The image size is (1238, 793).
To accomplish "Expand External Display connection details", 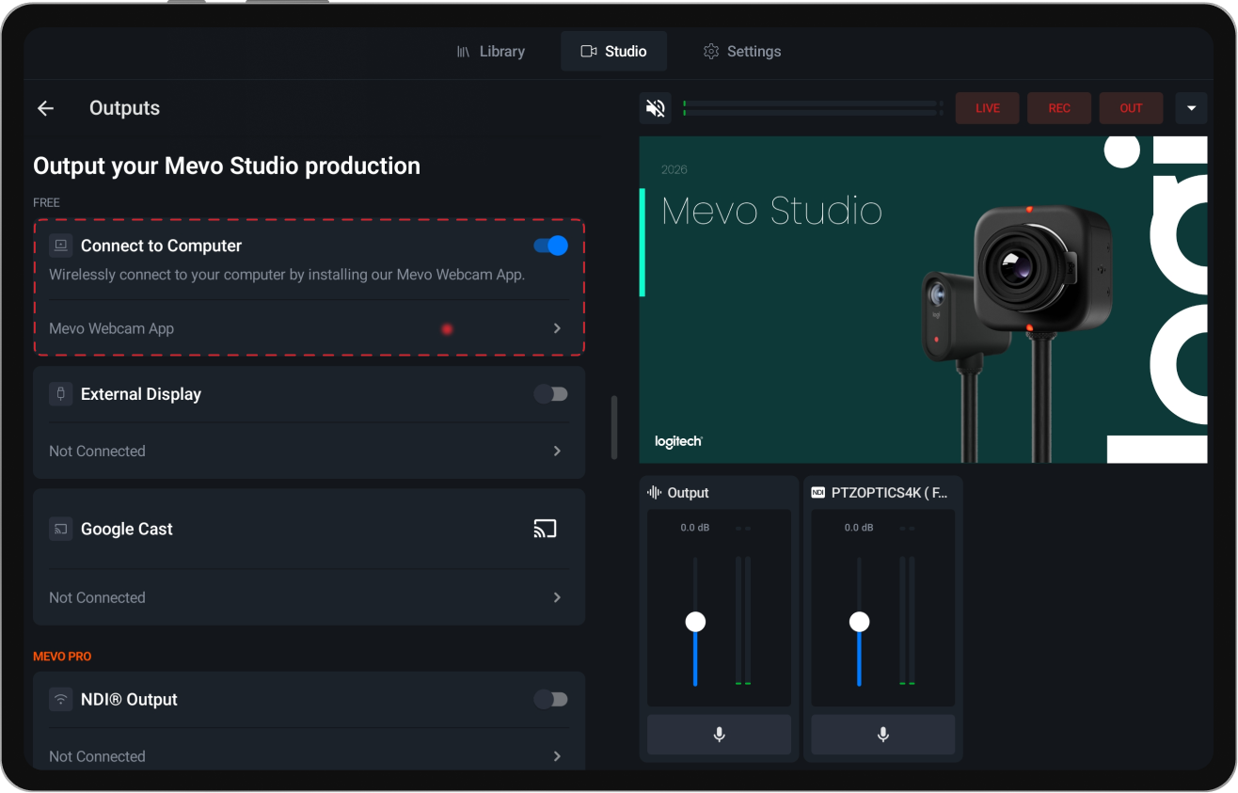I will (556, 451).
